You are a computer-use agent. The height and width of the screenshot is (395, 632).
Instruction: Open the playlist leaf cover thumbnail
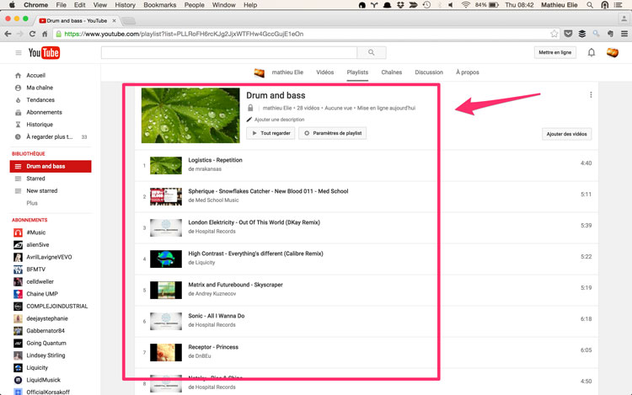[190, 115]
